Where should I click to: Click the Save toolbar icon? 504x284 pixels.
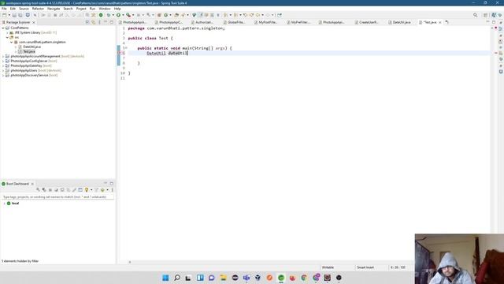(x=14, y=15)
